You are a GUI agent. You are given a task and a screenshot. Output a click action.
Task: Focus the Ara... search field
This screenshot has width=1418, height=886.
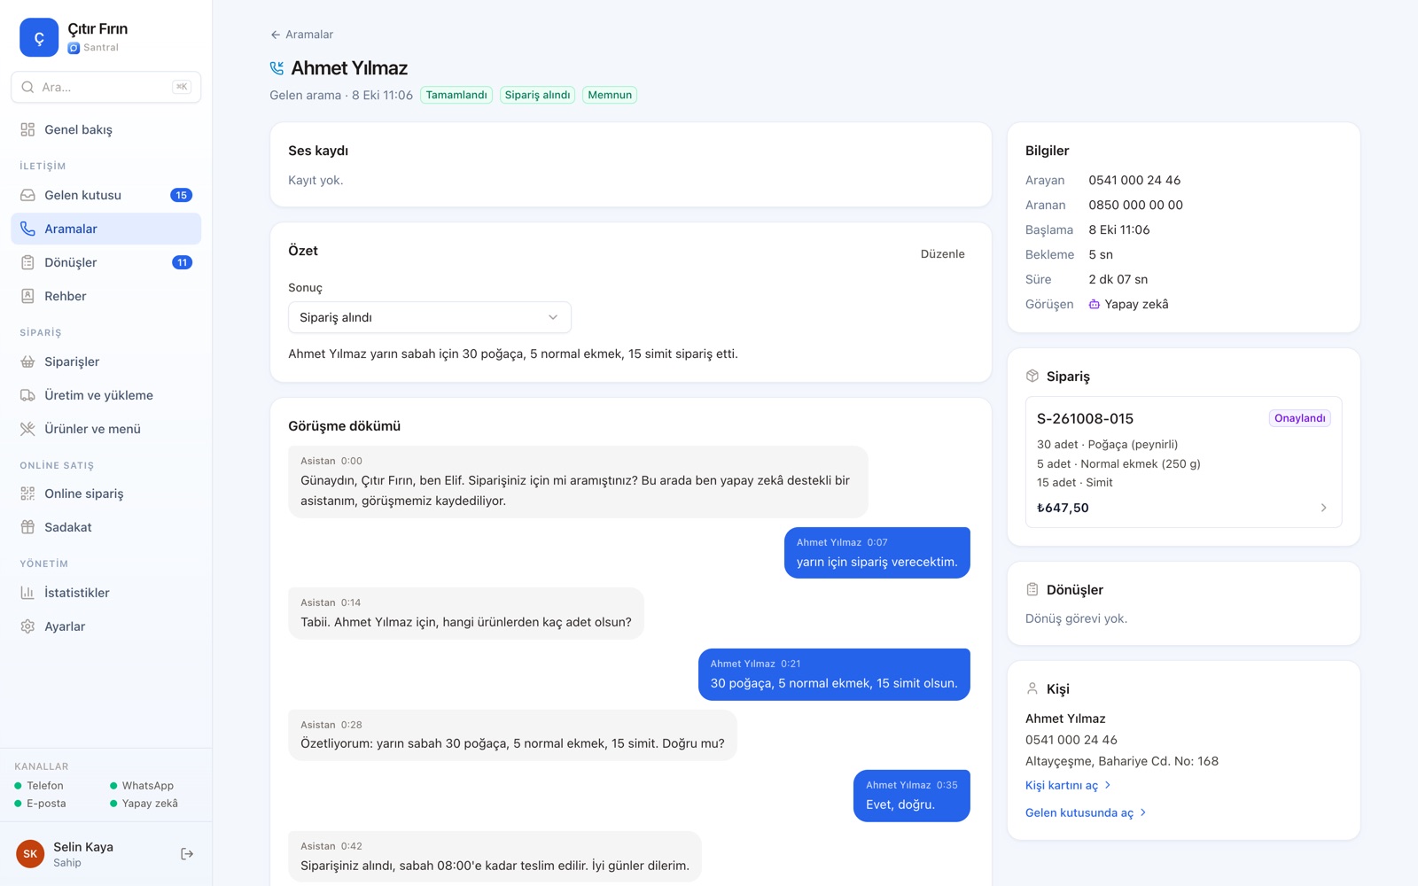pyautogui.click(x=106, y=87)
